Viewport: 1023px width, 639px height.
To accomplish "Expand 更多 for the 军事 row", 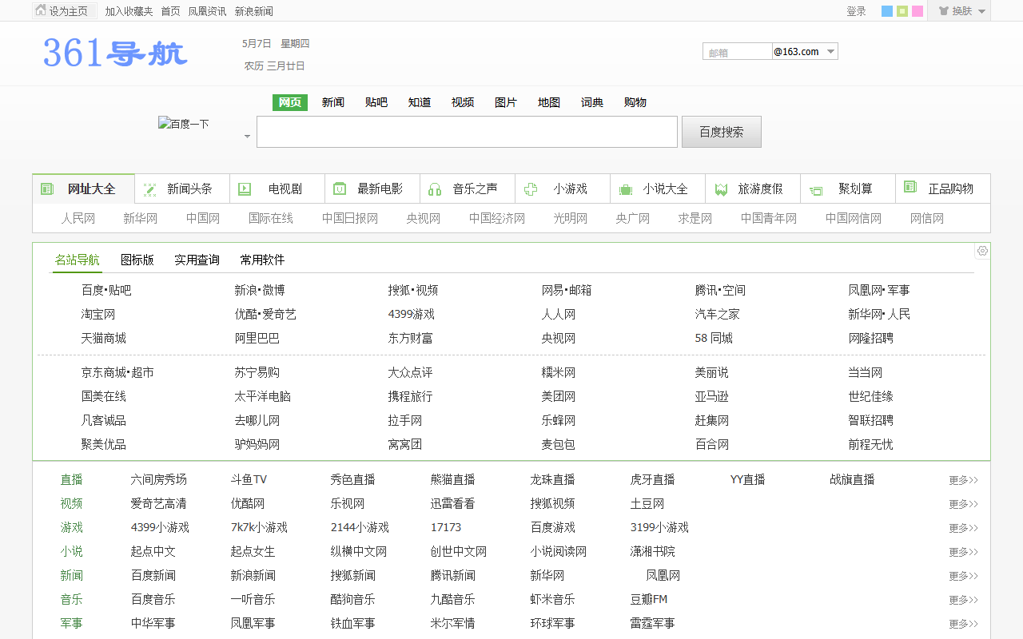I will click(x=963, y=624).
